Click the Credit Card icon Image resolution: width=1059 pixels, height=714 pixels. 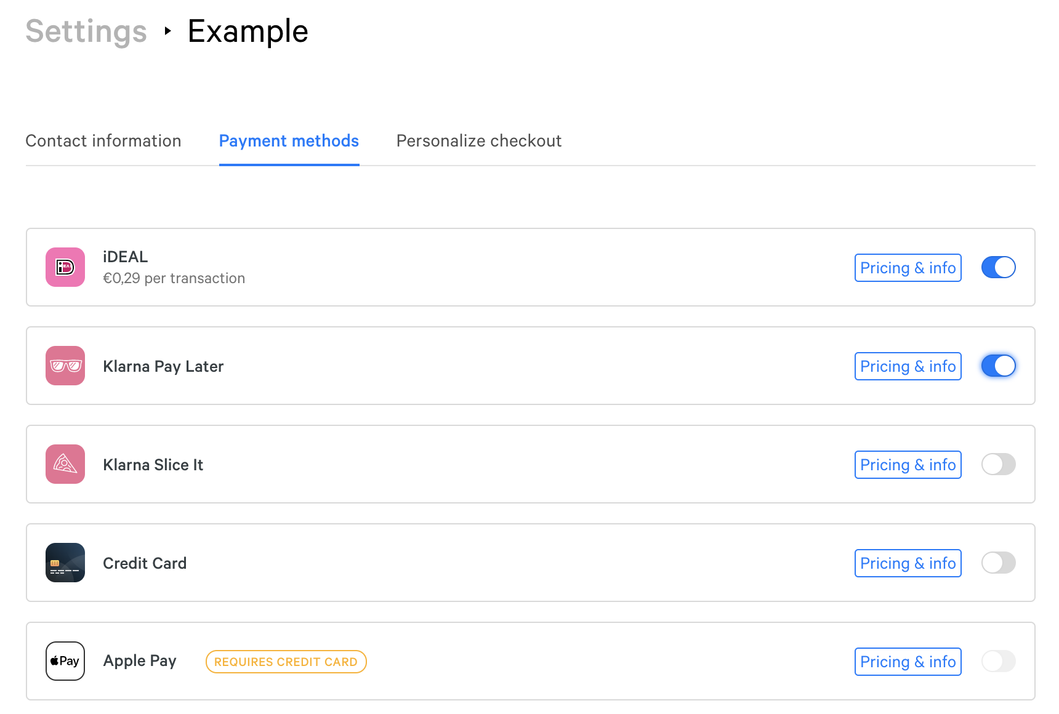coord(65,563)
